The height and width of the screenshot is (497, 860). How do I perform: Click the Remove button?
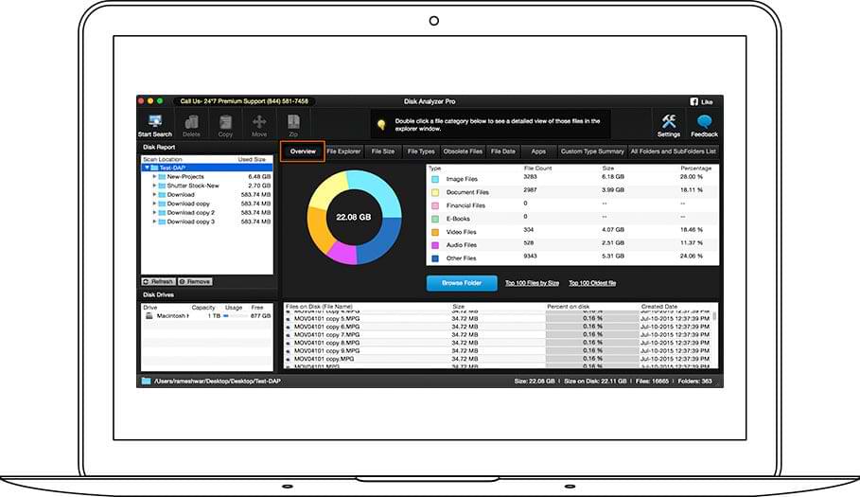195,281
